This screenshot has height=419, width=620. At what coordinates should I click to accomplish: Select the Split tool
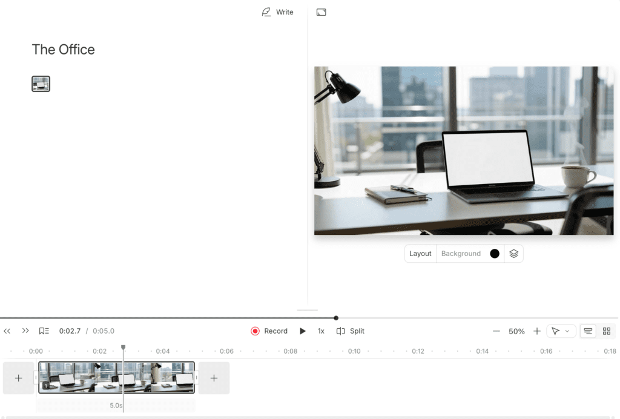point(350,331)
